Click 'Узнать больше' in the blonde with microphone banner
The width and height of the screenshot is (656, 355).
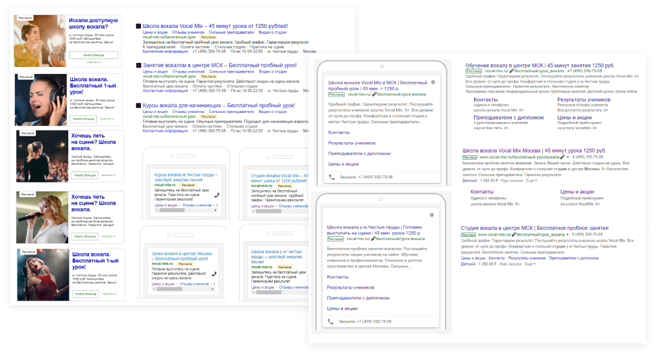click(85, 236)
